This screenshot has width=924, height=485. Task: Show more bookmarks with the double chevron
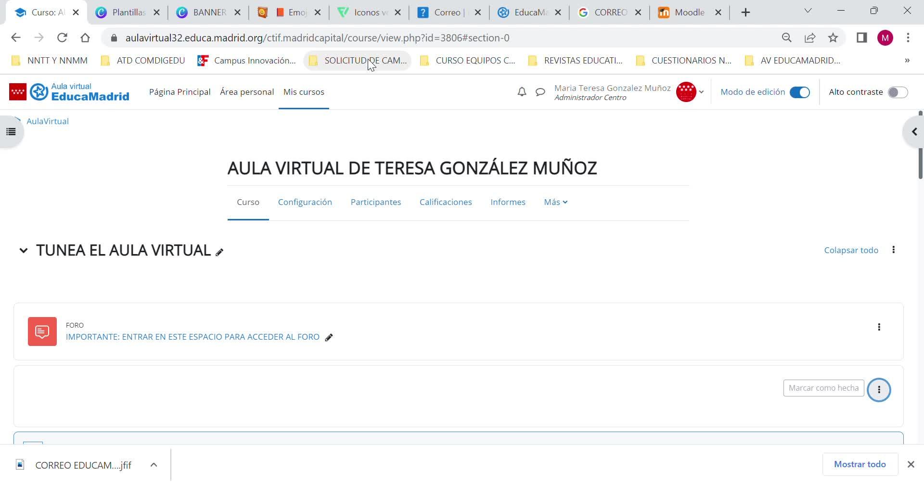pyautogui.click(x=907, y=61)
